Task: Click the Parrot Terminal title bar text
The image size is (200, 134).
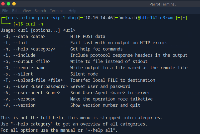Action: point(162,4)
